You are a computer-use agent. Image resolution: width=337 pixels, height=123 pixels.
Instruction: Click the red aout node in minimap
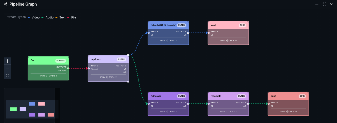coord(51,115)
